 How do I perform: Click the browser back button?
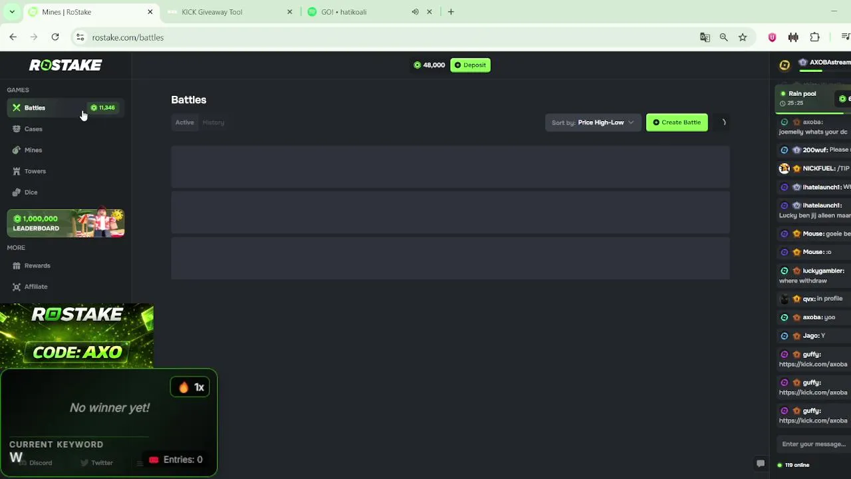pyautogui.click(x=13, y=37)
